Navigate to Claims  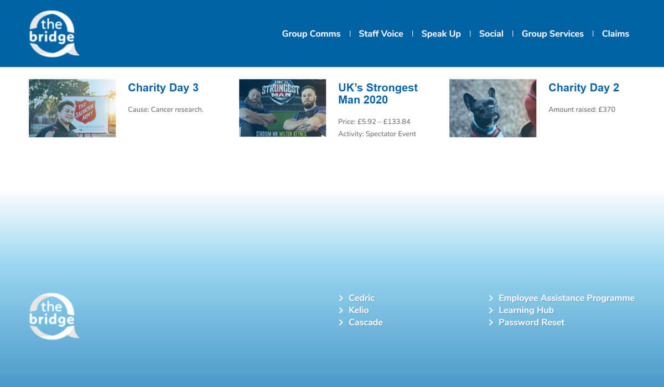coord(615,34)
